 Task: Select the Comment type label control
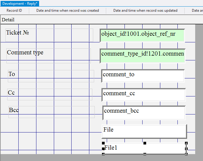coord(48,56)
